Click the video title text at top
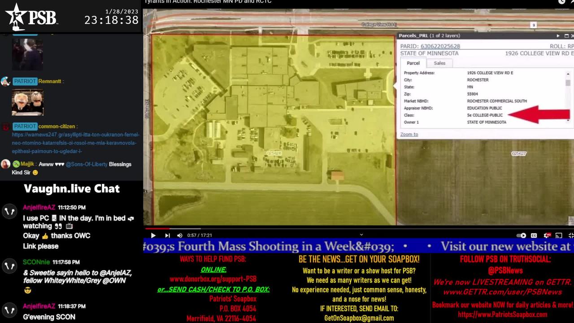The height and width of the screenshot is (323, 574). pyautogui.click(x=208, y=2)
